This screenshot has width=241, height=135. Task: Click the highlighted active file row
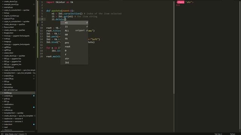[18, 93]
